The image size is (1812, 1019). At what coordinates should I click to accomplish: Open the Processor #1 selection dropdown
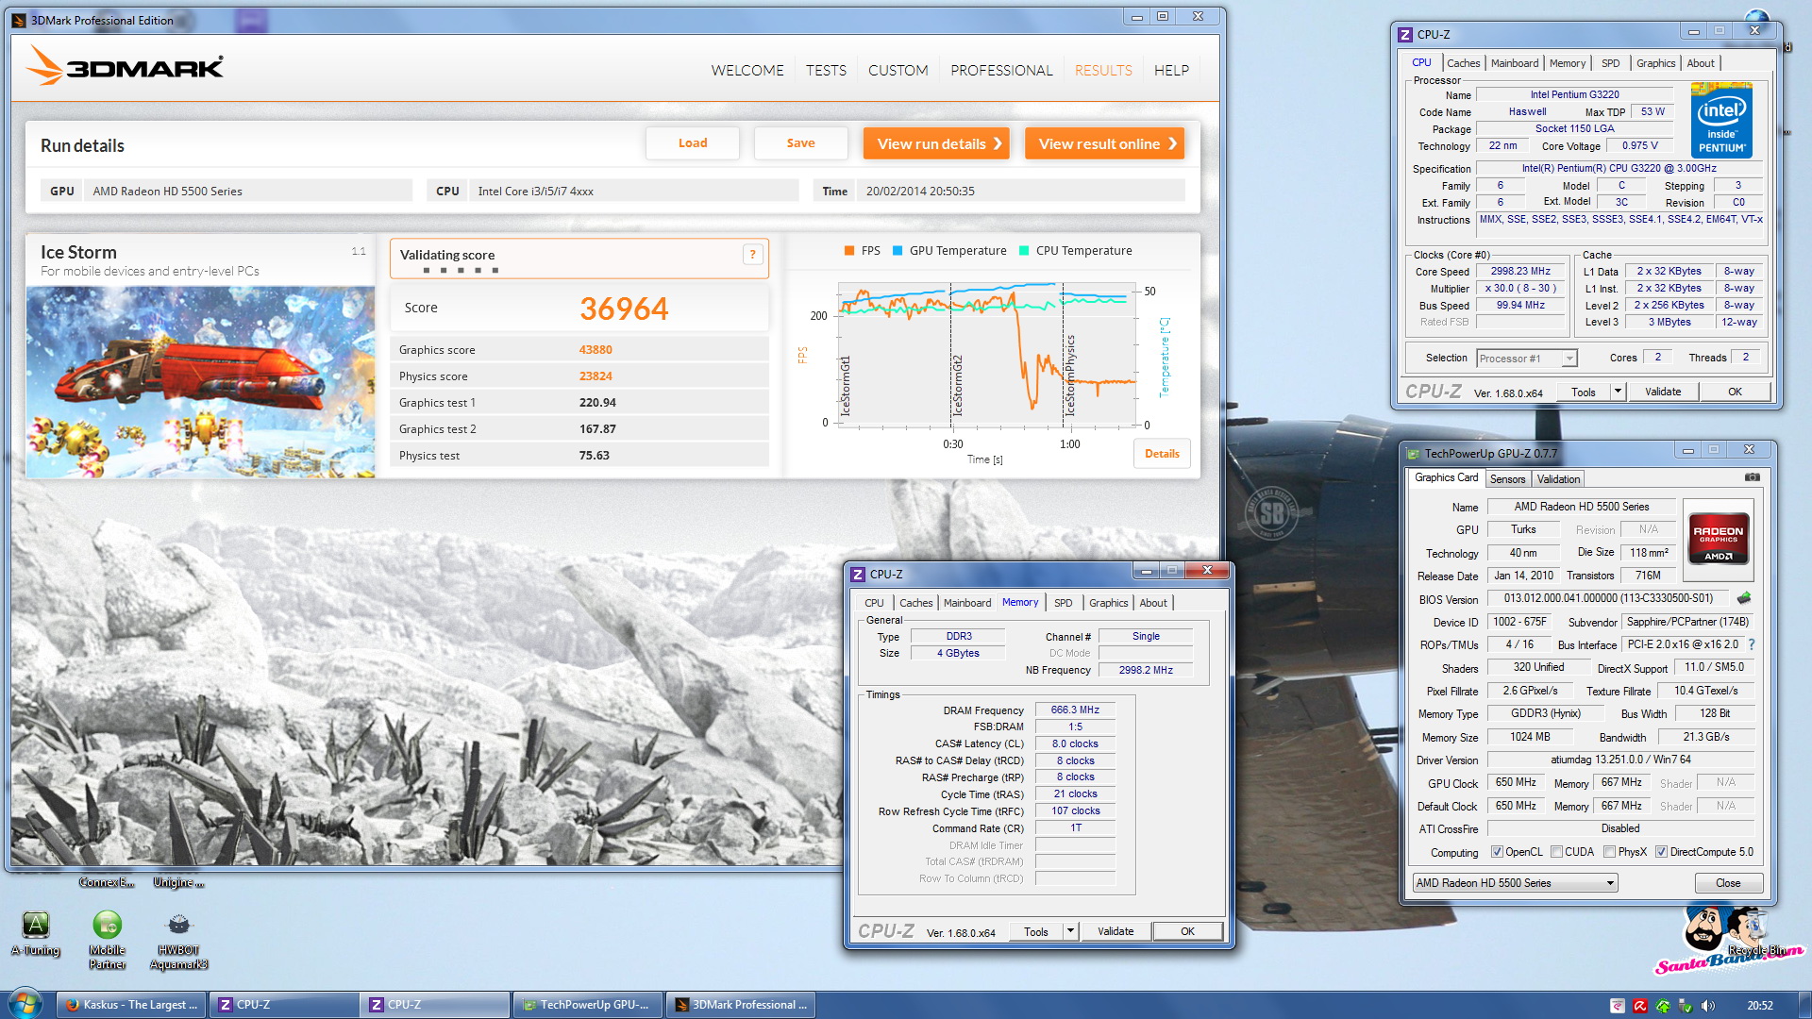coord(1527,359)
